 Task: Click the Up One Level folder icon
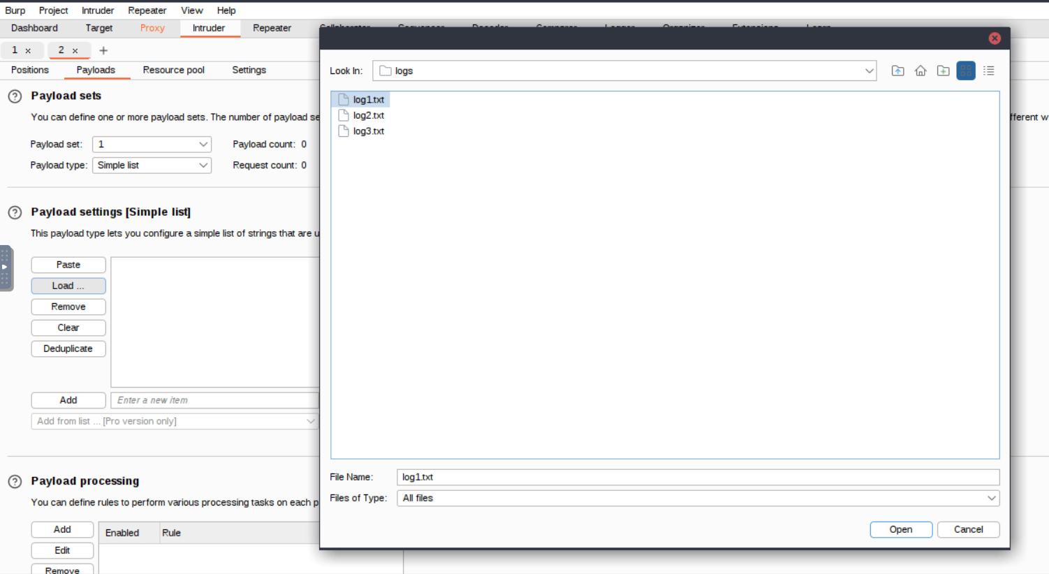[898, 71]
